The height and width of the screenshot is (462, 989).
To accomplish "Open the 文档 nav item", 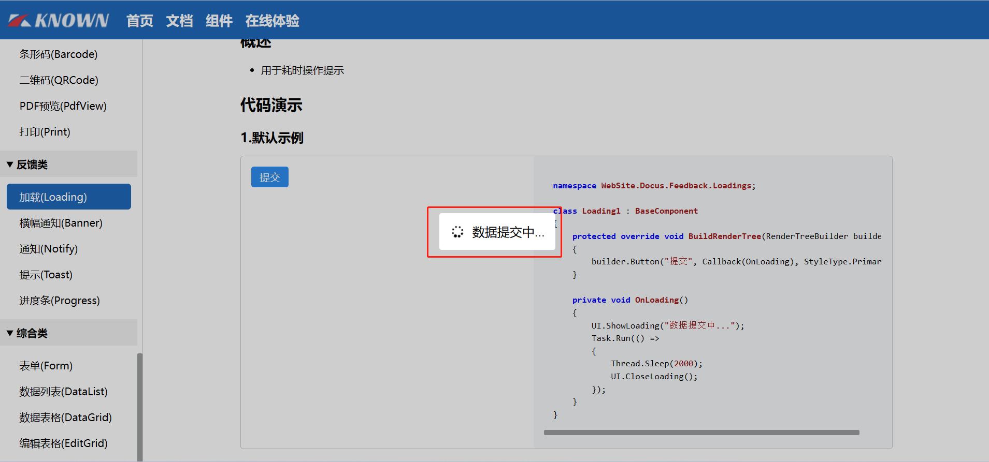I will (x=179, y=21).
